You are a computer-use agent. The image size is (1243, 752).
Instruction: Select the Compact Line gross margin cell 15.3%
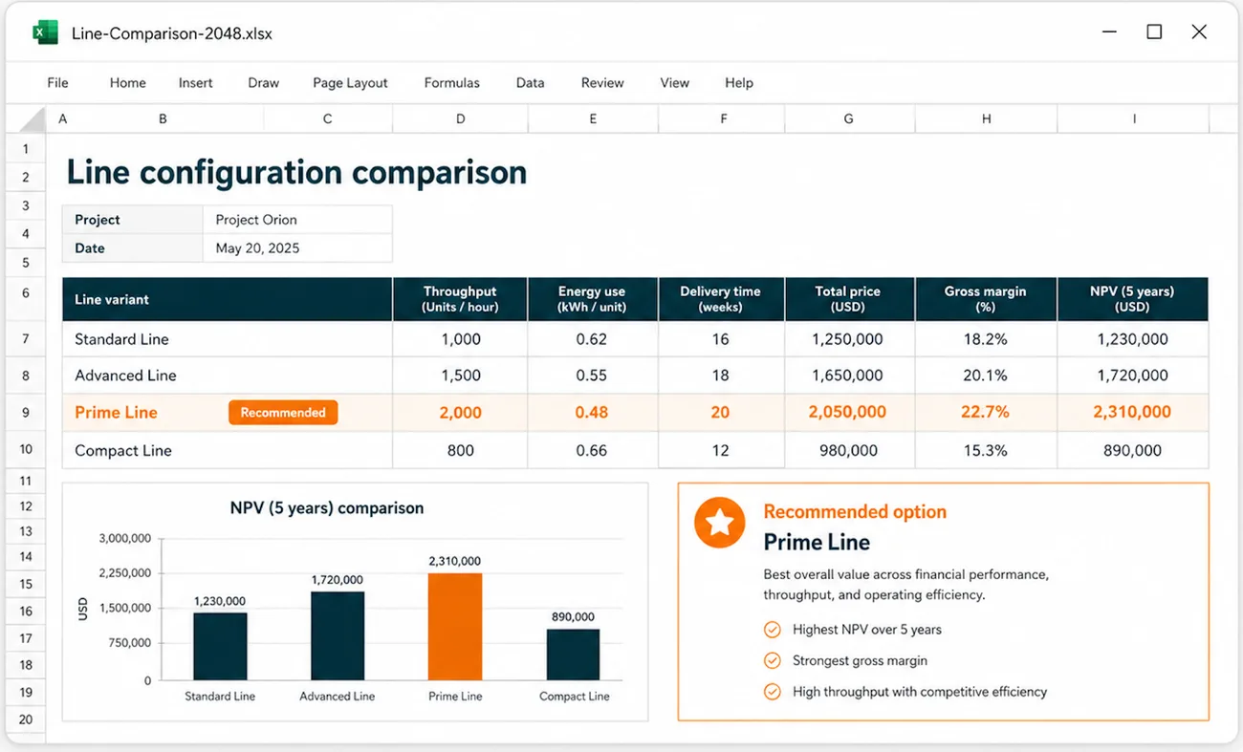coord(986,450)
